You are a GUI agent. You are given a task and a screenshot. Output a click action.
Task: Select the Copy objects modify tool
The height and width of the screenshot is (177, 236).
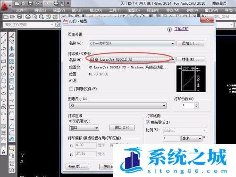tap(12, 42)
